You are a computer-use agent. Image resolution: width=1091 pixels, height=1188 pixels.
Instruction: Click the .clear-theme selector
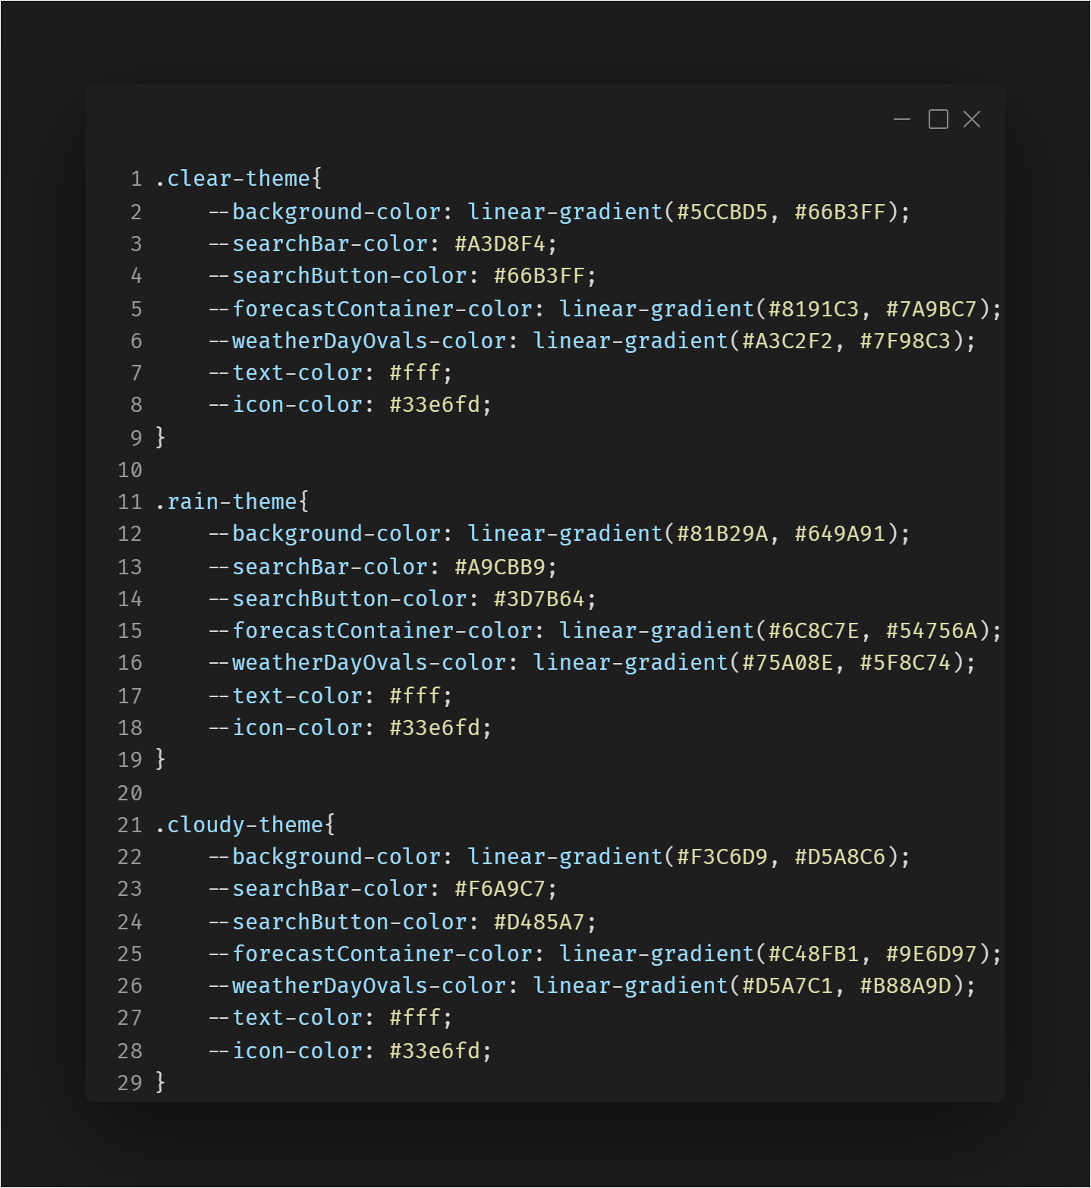click(232, 179)
